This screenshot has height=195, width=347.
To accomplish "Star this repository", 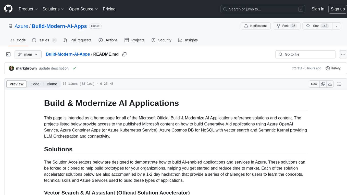I will (x=317, y=26).
